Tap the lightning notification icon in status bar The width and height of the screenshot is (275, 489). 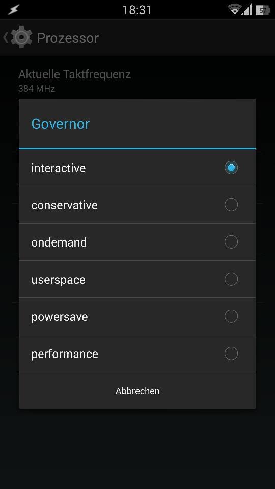(x=13, y=10)
